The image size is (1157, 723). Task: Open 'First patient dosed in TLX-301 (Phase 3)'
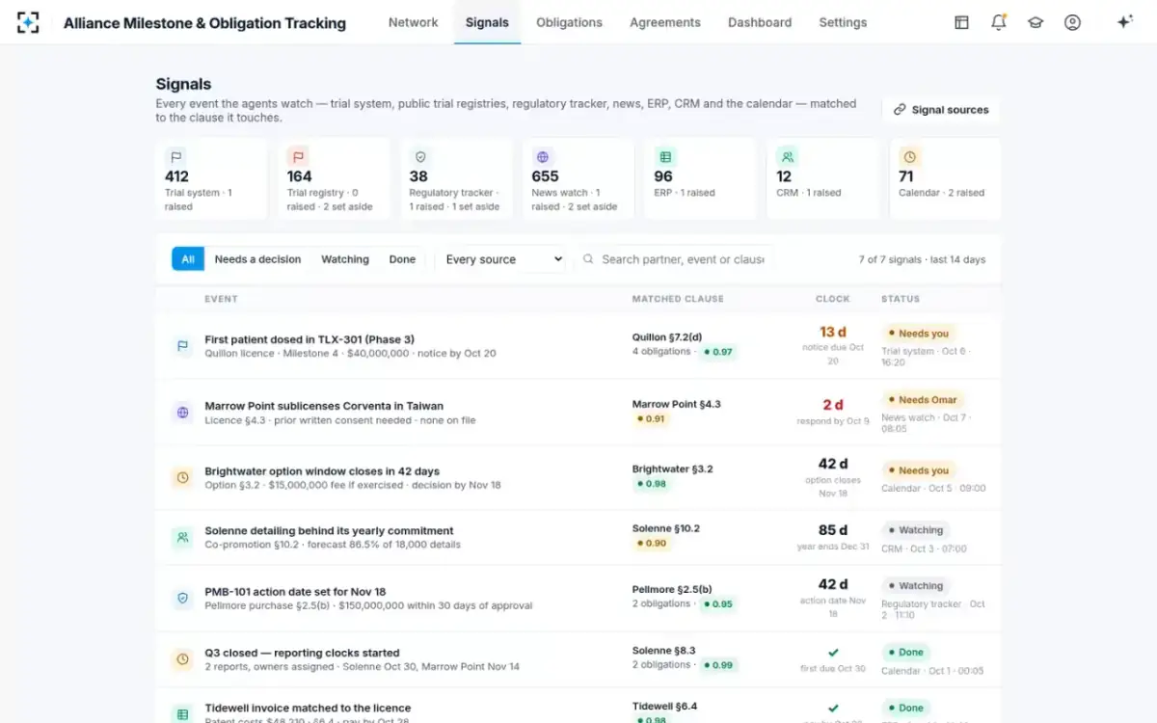click(309, 339)
